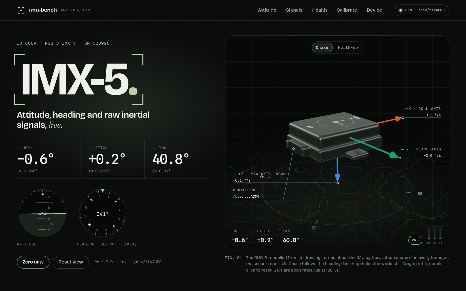Click the CONNECTOR callout label
The height and width of the screenshot is (291, 466).
244,190
